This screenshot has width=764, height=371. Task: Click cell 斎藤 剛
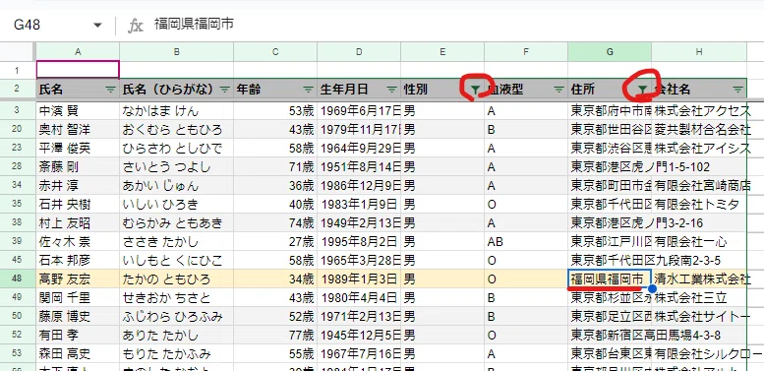pos(78,166)
